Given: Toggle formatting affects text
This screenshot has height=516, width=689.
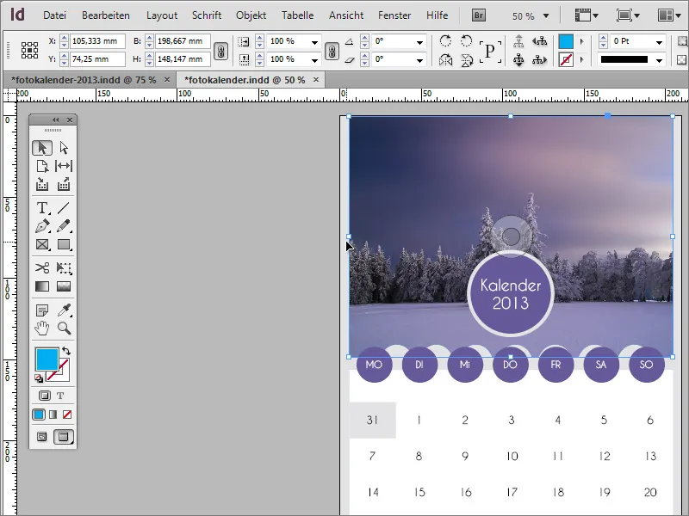Looking at the screenshot, I should coord(60,396).
